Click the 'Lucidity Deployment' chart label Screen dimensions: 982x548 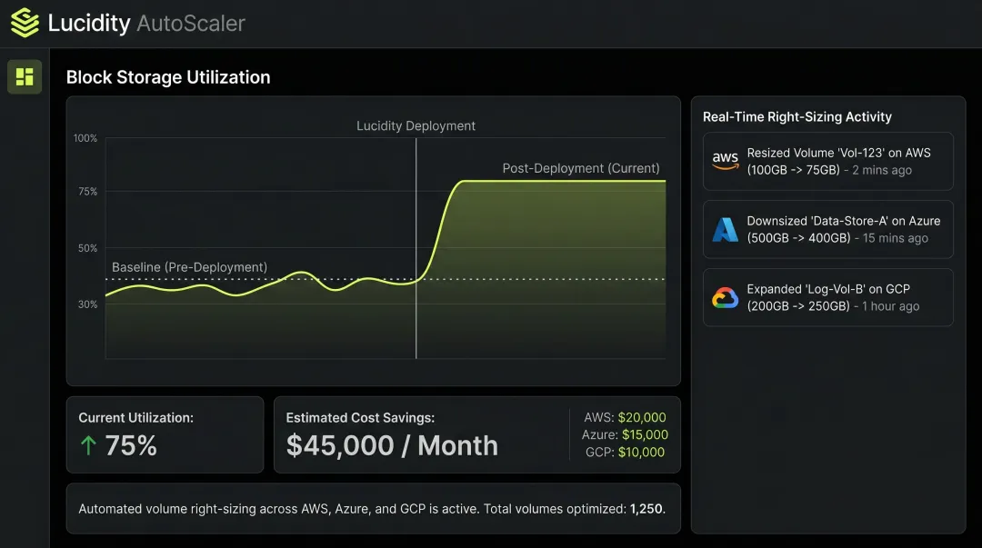tap(416, 126)
